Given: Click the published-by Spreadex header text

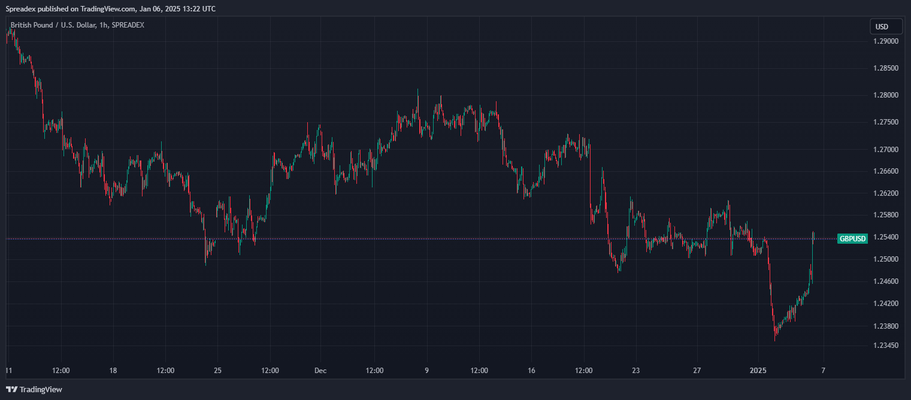Looking at the screenshot, I should click(x=111, y=9).
